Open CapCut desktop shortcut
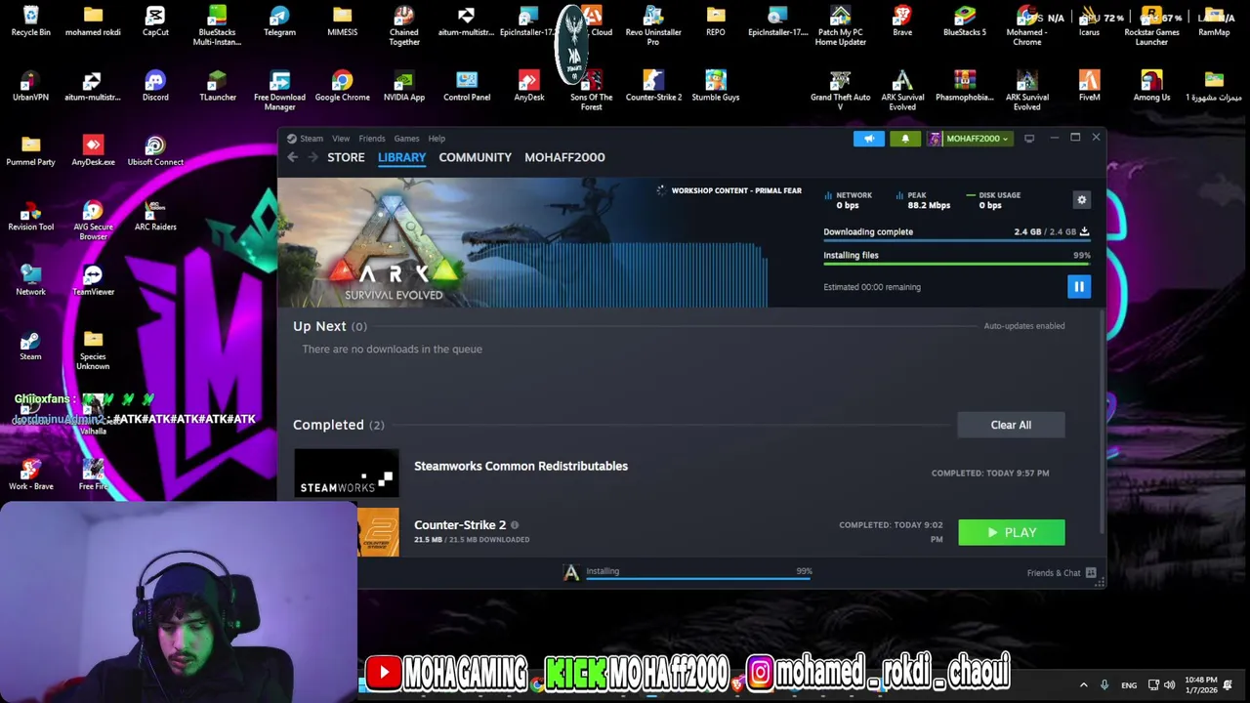Screen dimensions: 1250x703 coord(155,21)
